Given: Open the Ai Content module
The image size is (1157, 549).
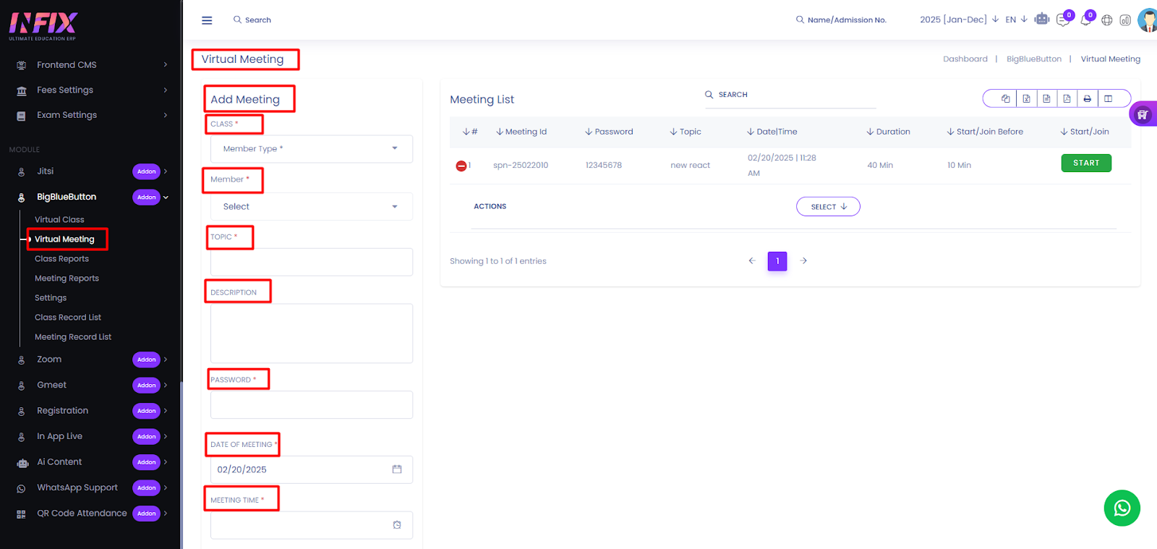Looking at the screenshot, I should tap(91, 462).
